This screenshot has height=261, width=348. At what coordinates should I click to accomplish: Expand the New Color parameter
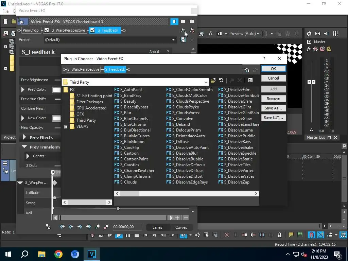click(x=23, y=118)
